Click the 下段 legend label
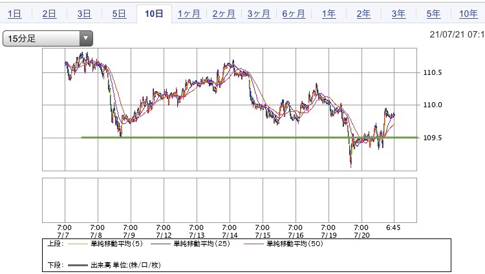The height and width of the screenshot is (274, 485). pos(56,265)
